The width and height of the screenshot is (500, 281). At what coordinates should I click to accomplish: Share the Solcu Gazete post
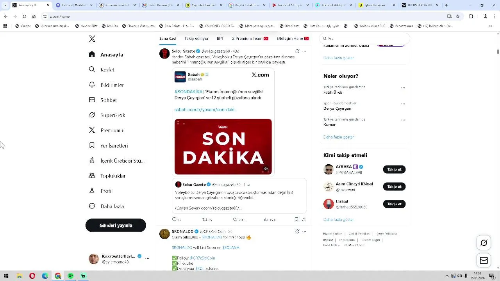(304, 220)
